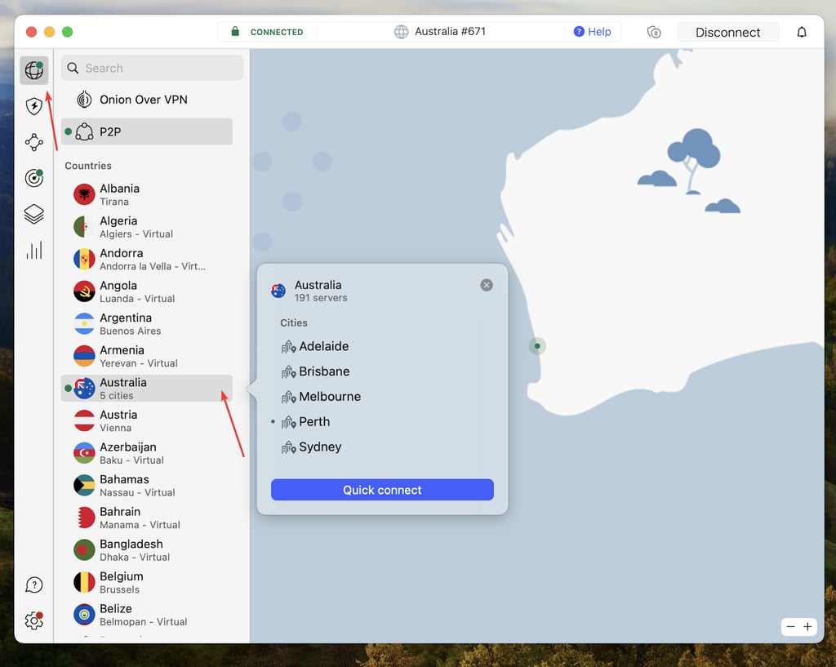Viewport: 836px width, 667px height.
Task: Click the Bangladesh flag icon
Action: pyautogui.click(x=84, y=549)
